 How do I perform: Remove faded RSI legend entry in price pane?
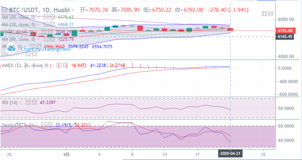point(34,54)
